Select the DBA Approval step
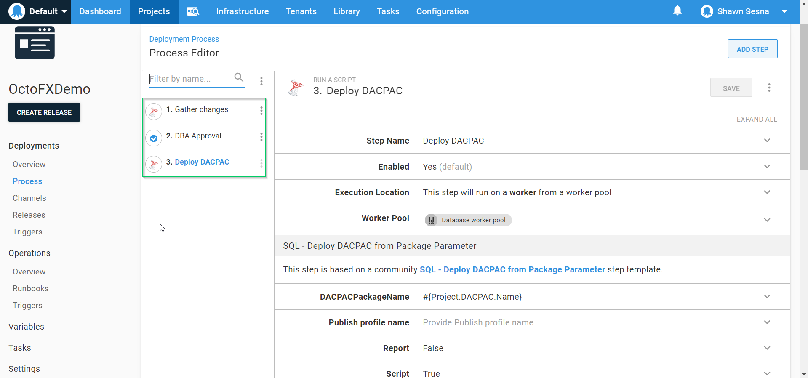The height and width of the screenshot is (378, 808). point(197,136)
